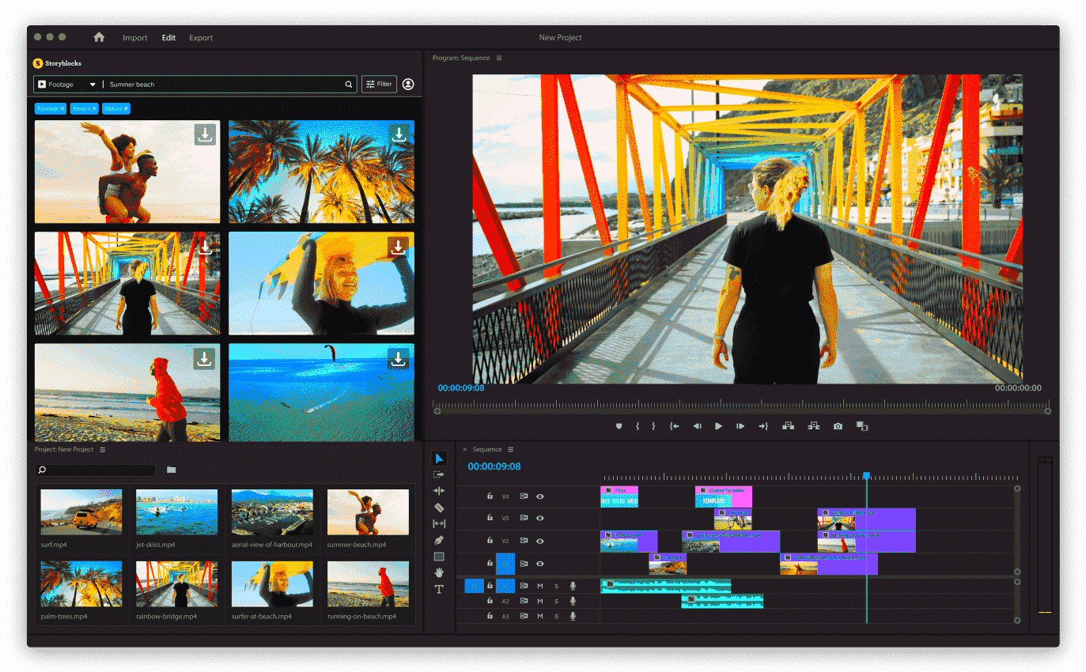
Task: Toggle V3 track visibility eye
Action: [x=540, y=518]
